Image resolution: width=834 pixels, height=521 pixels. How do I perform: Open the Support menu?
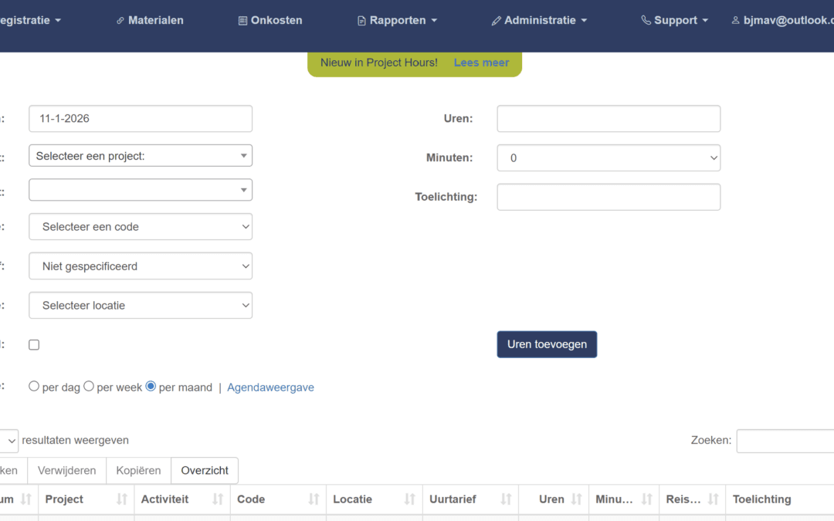pyautogui.click(x=675, y=20)
